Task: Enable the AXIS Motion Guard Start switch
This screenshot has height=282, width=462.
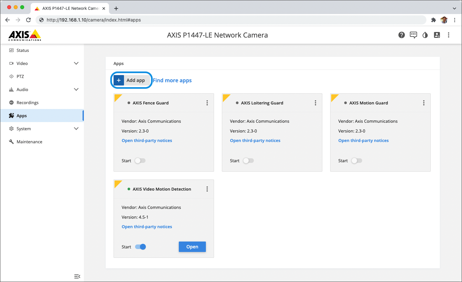Action: click(x=357, y=161)
